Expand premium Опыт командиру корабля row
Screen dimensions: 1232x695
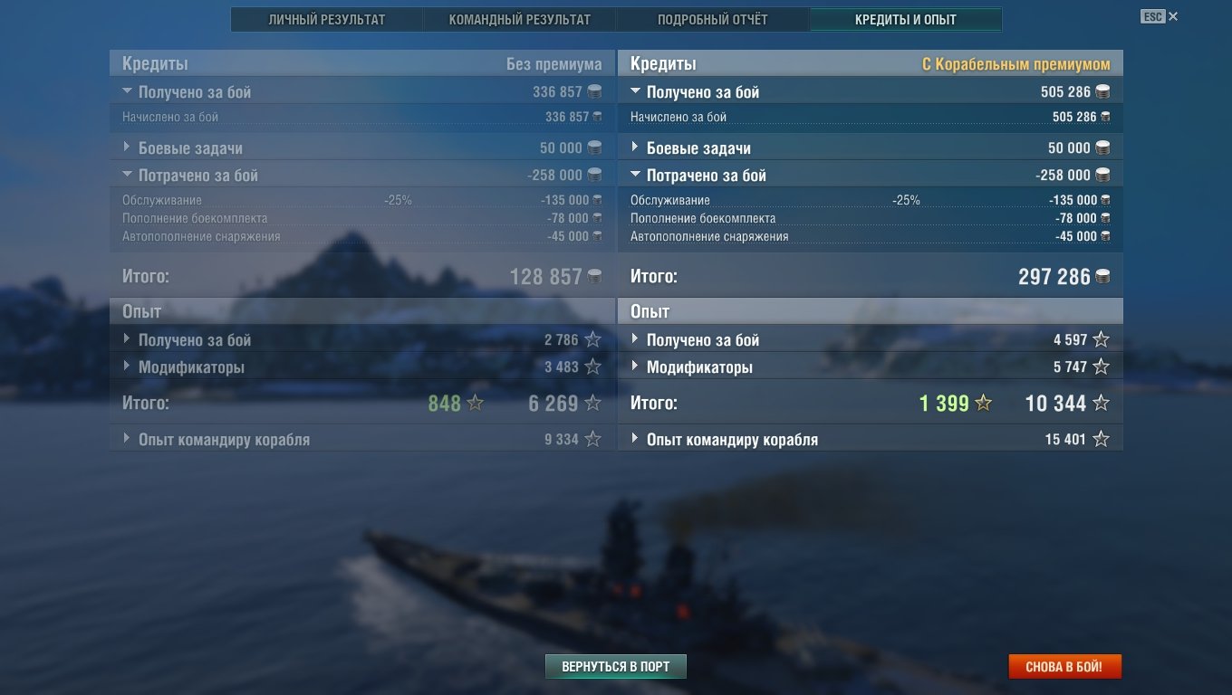coord(871,439)
